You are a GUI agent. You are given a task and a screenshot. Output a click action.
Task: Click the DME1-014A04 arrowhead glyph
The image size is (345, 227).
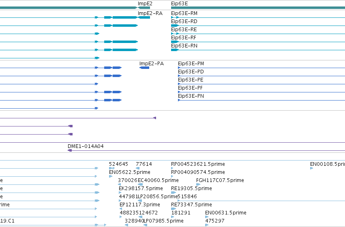pyautogui.click(x=70, y=150)
